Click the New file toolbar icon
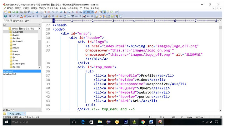 tap(6, 12)
